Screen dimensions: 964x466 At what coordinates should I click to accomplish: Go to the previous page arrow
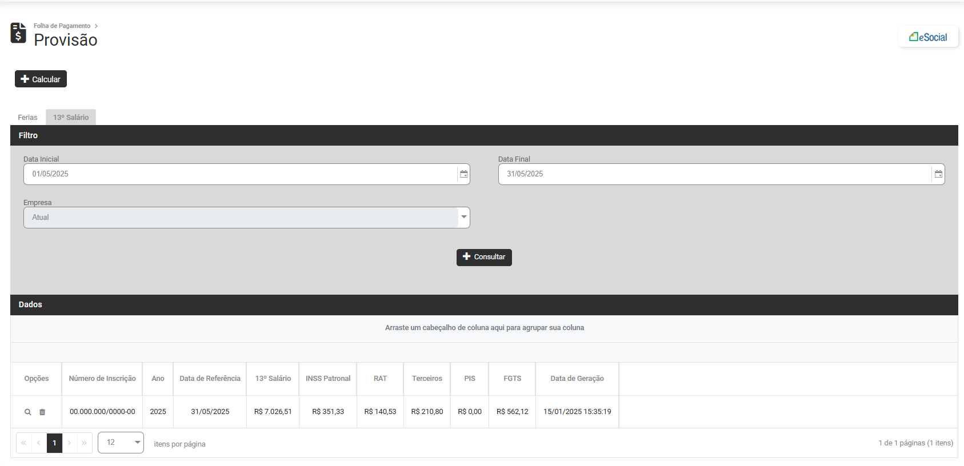(39, 443)
